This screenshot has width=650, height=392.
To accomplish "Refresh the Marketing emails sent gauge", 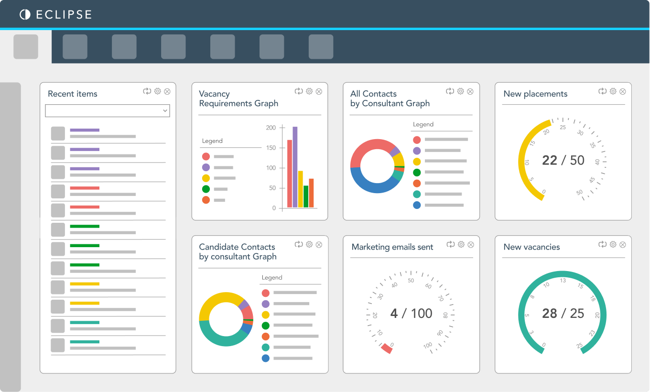I will (450, 244).
